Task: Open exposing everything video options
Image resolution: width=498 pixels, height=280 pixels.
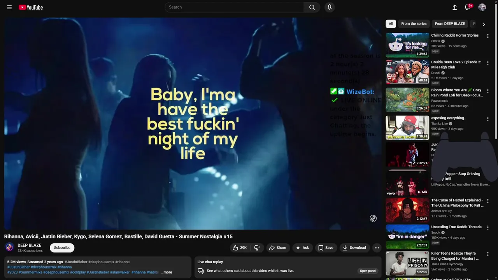Action: [488, 119]
